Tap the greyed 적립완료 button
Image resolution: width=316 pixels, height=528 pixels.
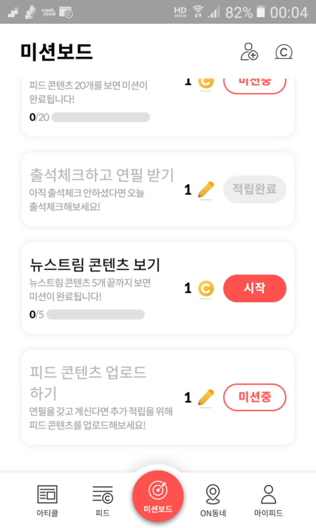click(x=254, y=189)
